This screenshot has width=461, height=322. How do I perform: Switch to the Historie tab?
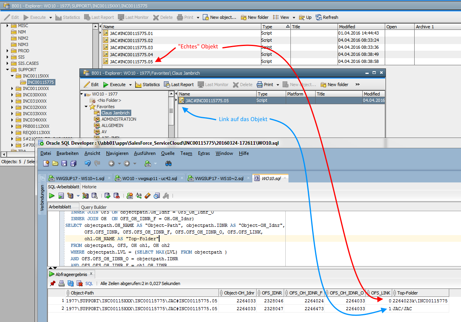pos(89,187)
